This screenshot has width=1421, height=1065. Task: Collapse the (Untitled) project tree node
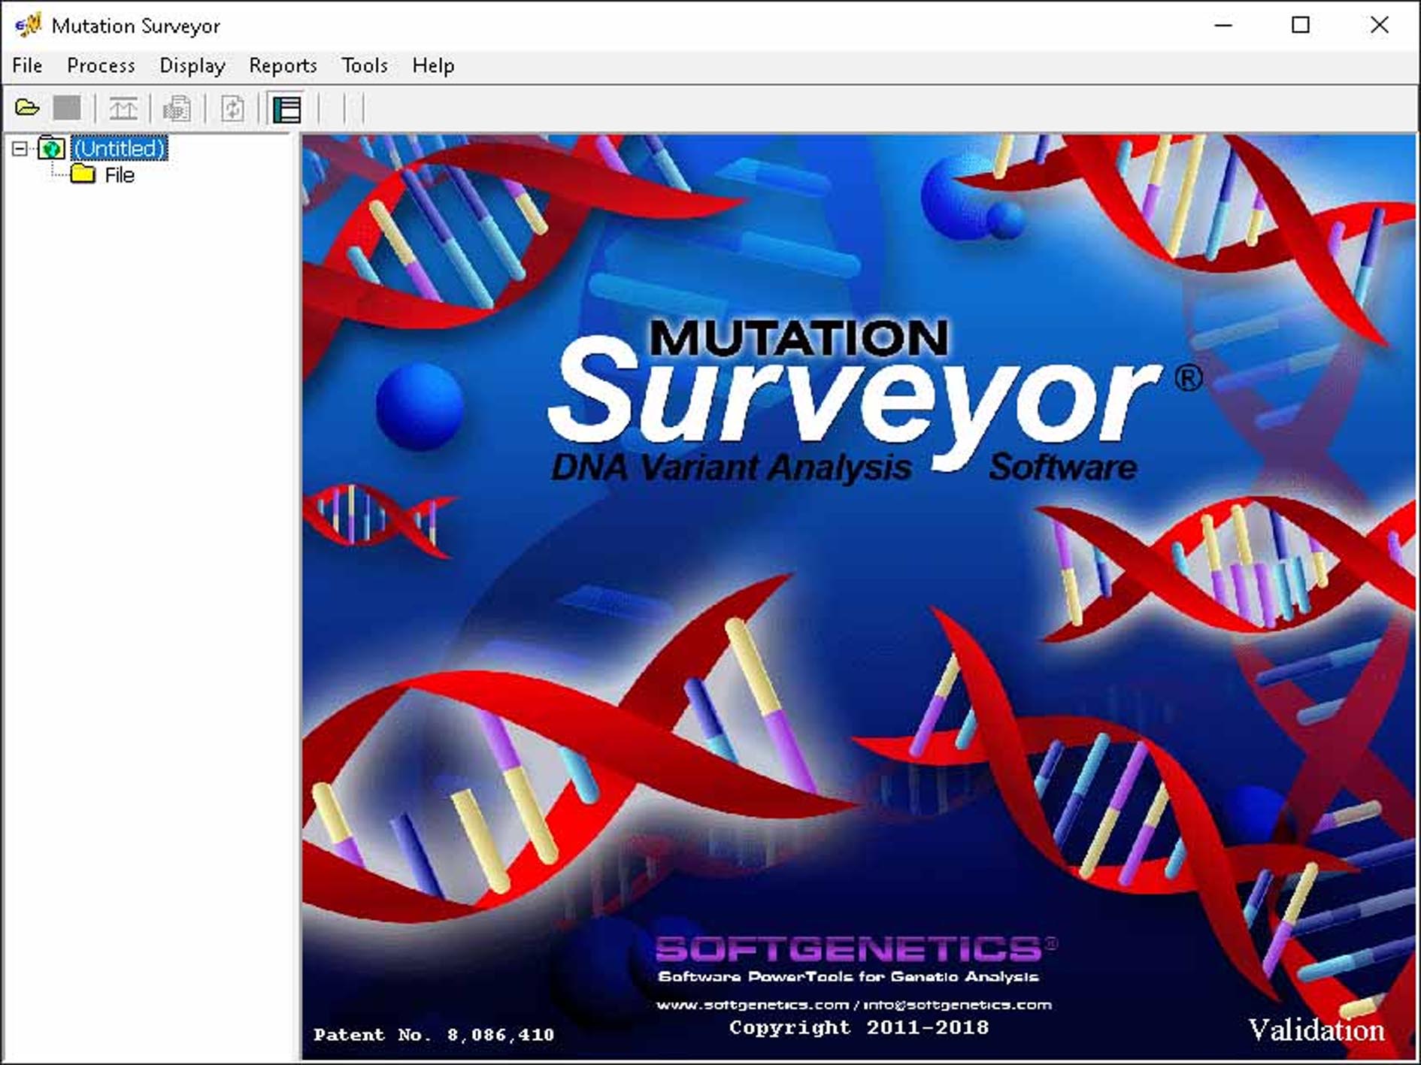tap(20, 148)
